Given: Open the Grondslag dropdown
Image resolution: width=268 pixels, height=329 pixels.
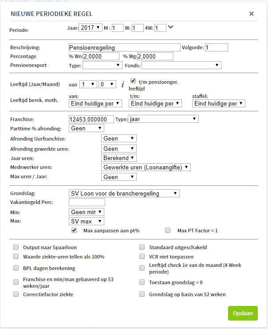Looking at the screenshot, I should tap(124, 193).
